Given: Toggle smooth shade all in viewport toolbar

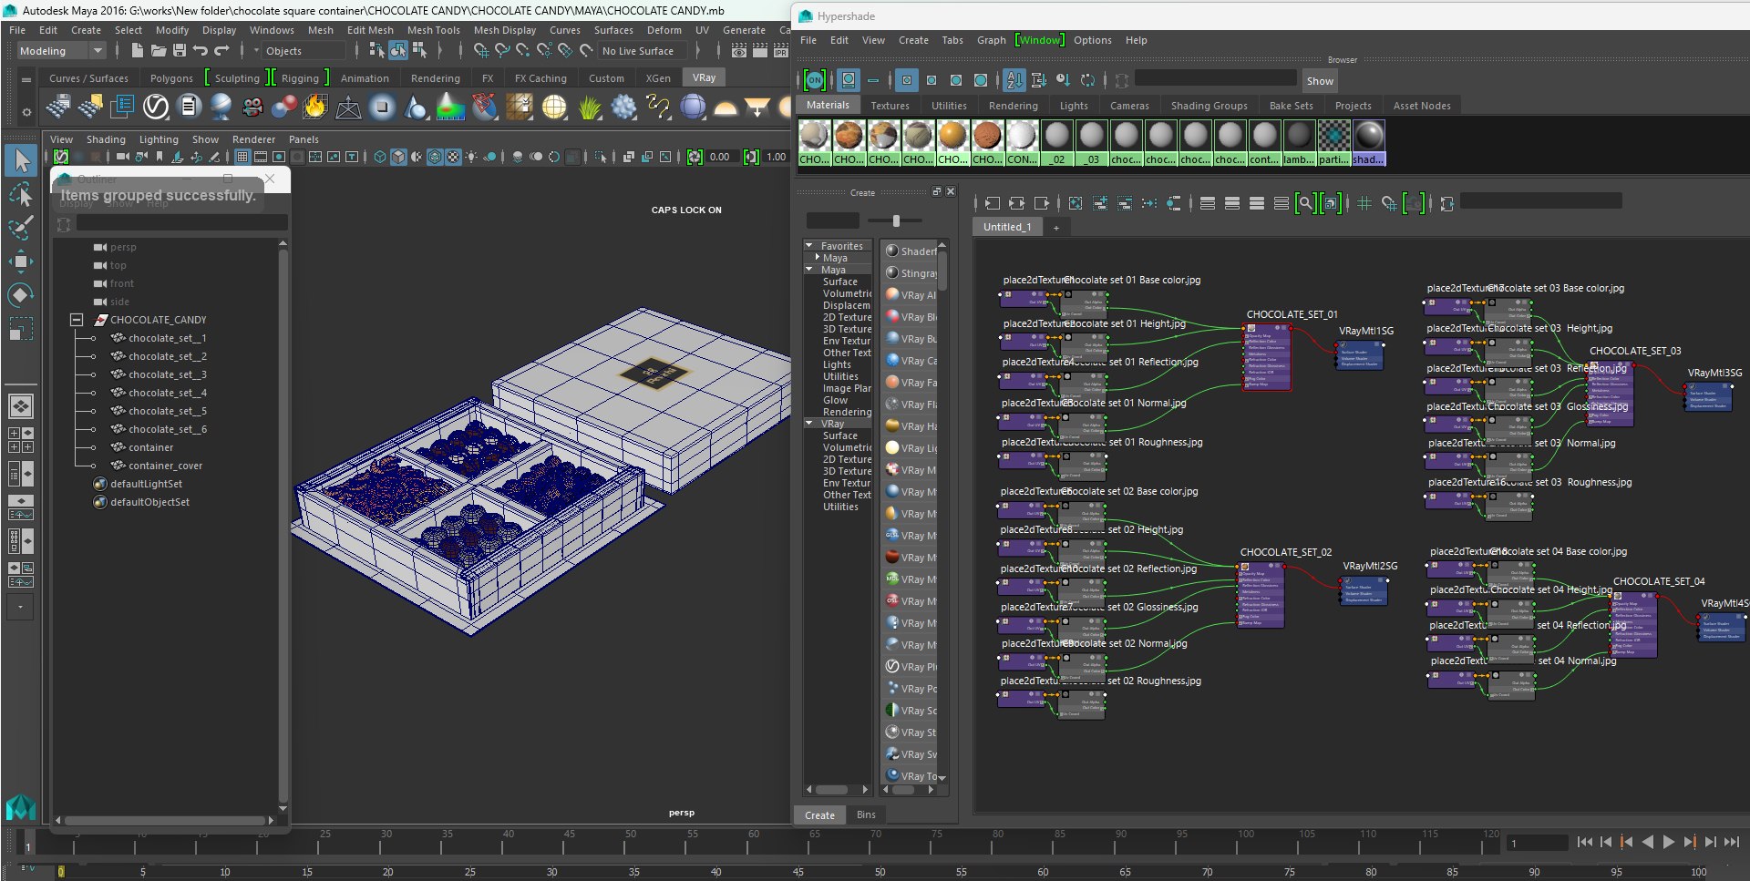Looking at the screenshot, I should [x=398, y=157].
